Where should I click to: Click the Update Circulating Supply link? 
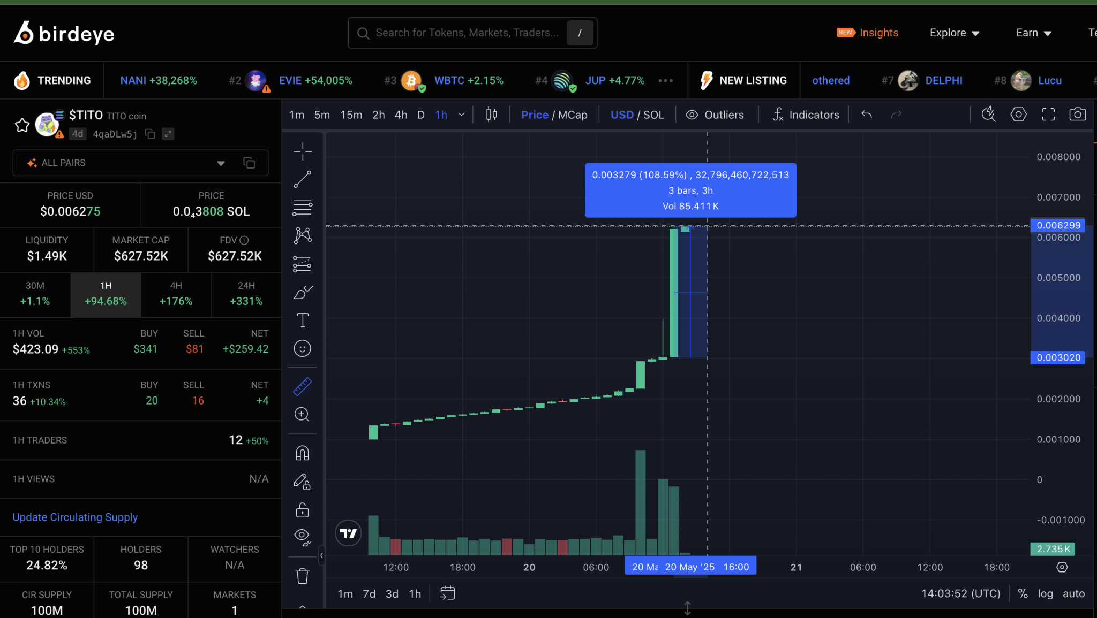[74, 517]
